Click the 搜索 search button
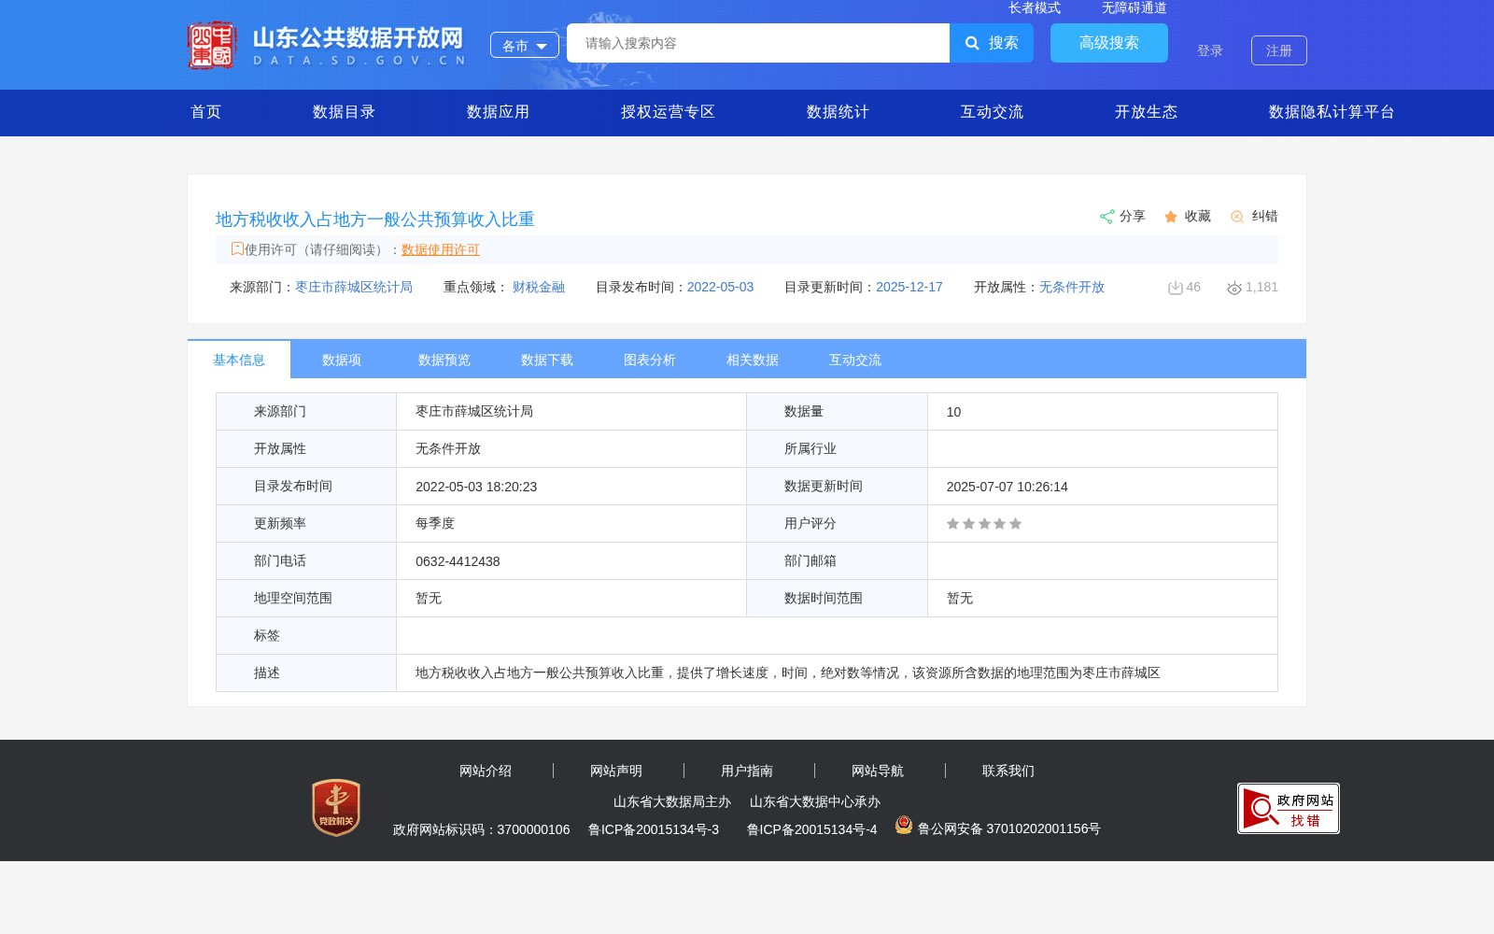Viewport: 1494px width, 934px height. point(992,43)
